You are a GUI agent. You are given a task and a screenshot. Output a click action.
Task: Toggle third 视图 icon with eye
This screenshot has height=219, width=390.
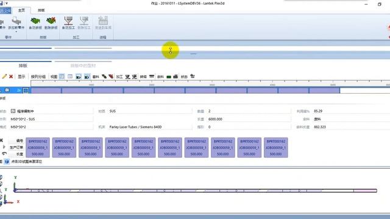pos(79,77)
